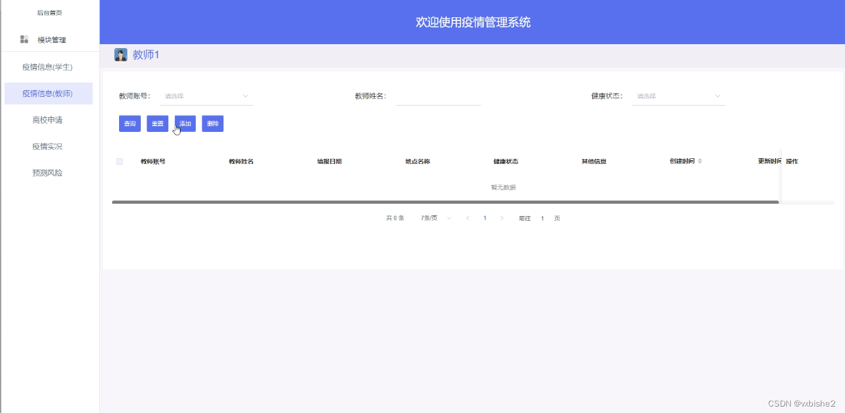Click the 教师1 avatar image

coord(120,55)
